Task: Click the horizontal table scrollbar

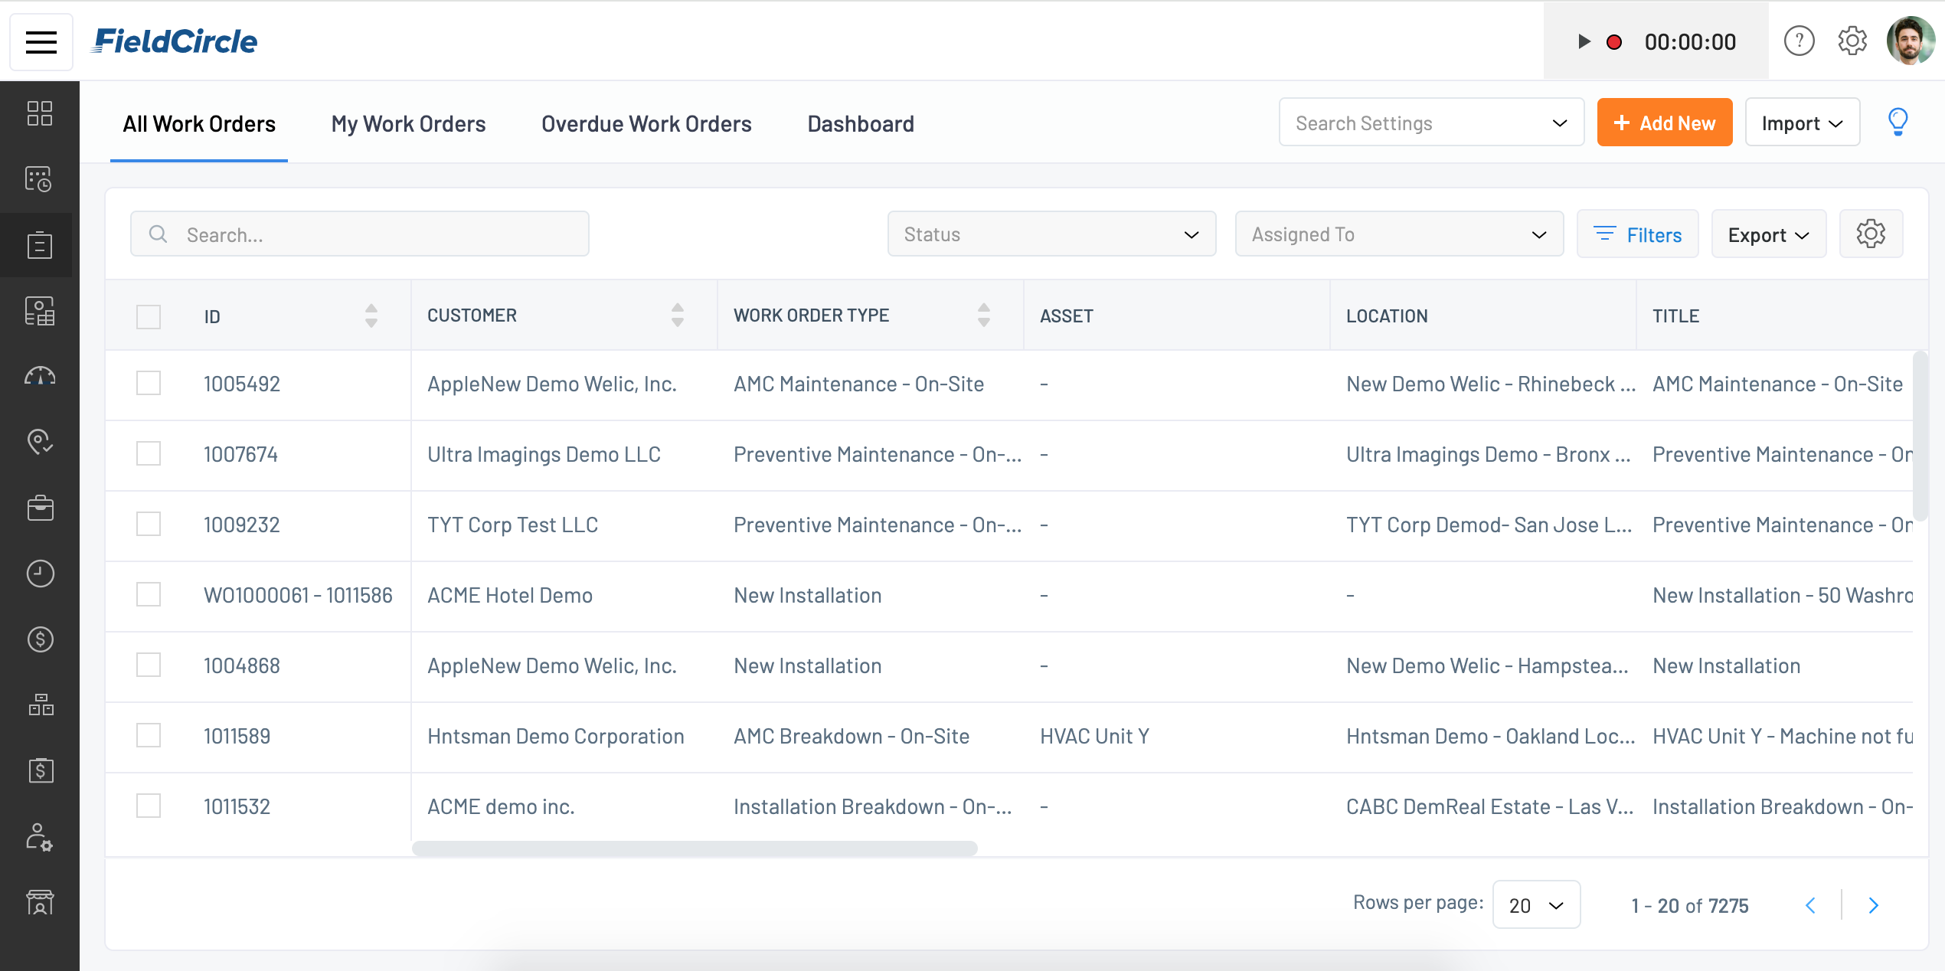Action: point(694,848)
